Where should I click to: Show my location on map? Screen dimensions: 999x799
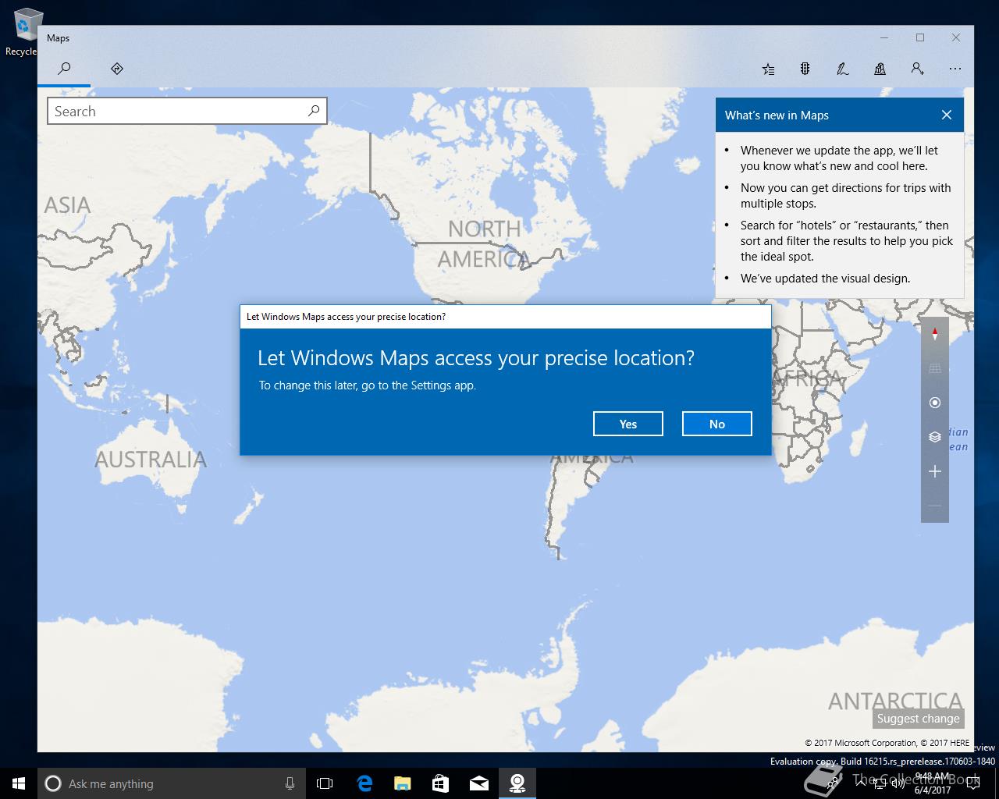tap(935, 403)
